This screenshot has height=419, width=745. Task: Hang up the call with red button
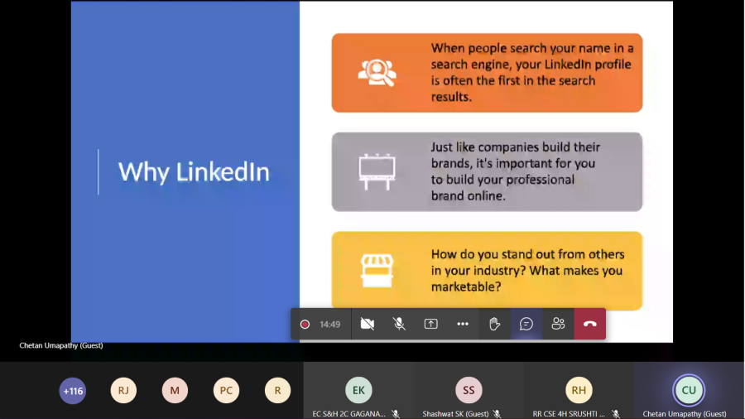[589, 324]
